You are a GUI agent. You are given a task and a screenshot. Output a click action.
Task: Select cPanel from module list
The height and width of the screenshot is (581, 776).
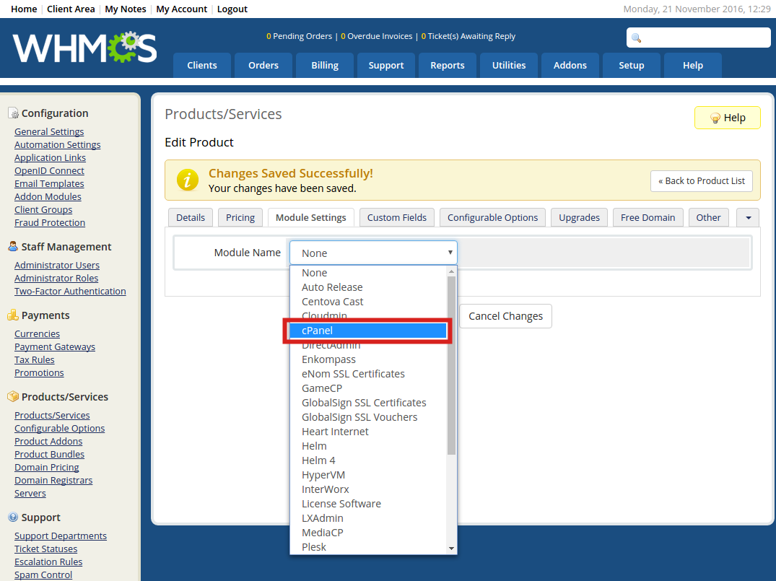(367, 331)
